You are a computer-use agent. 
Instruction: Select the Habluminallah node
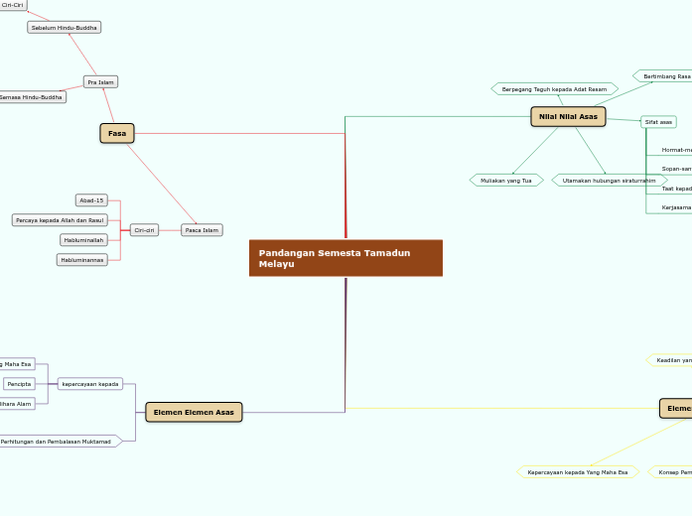click(83, 240)
